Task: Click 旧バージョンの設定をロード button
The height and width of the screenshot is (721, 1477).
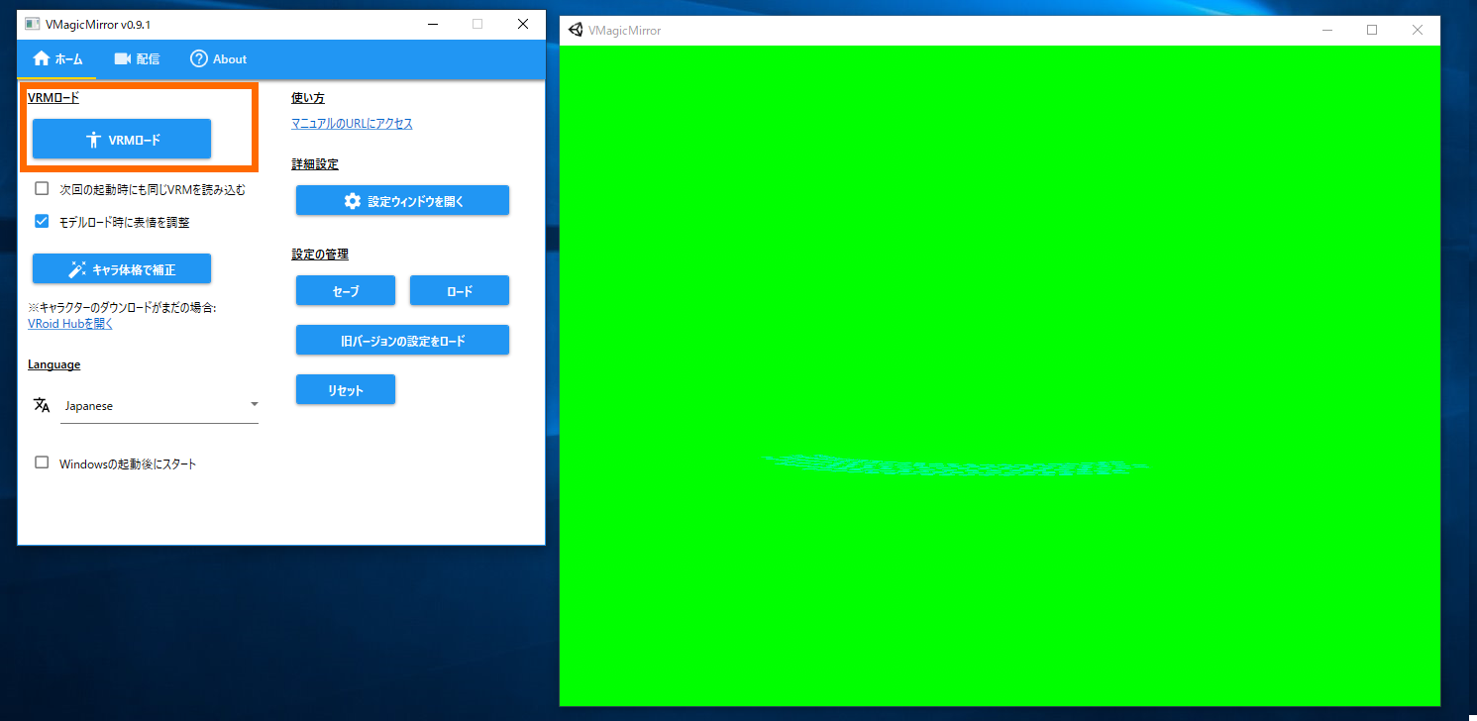Action: (x=402, y=341)
